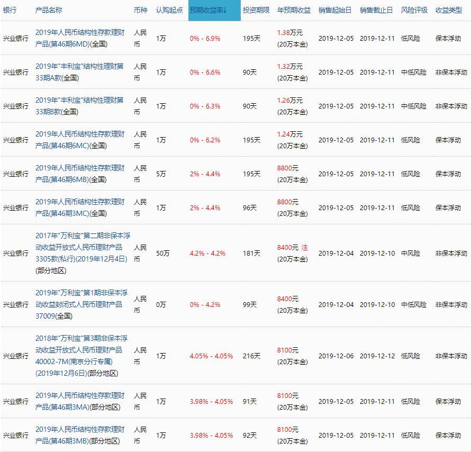Image resolution: width=471 pixels, height=452 pixels.
Task: Click sale end date 2019-12-12
Action: coord(377,356)
